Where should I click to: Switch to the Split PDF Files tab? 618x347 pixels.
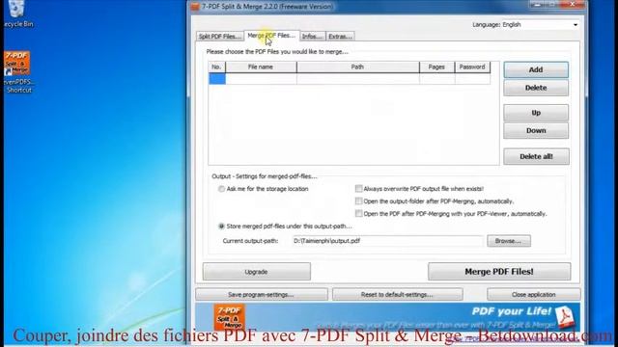tap(220, 37)
